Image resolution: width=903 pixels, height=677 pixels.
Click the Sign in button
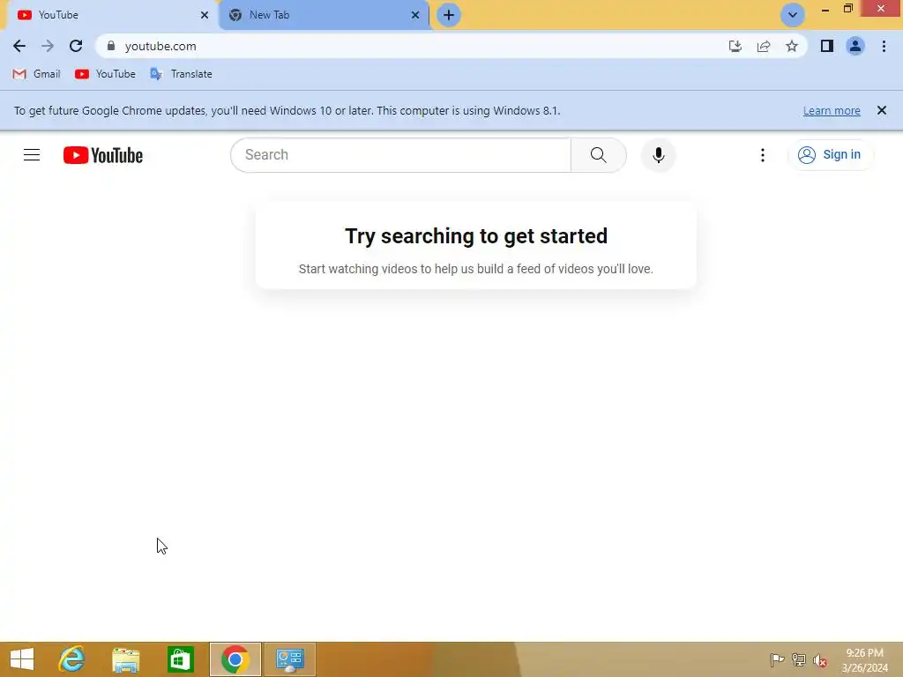coord(830,155)
